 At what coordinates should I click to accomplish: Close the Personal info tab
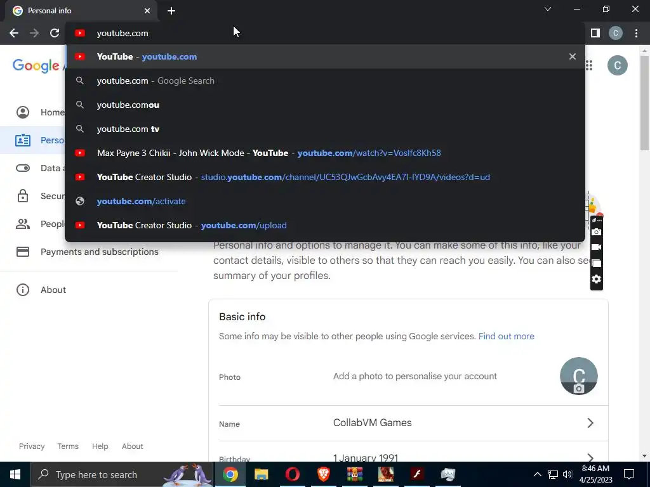147,11
